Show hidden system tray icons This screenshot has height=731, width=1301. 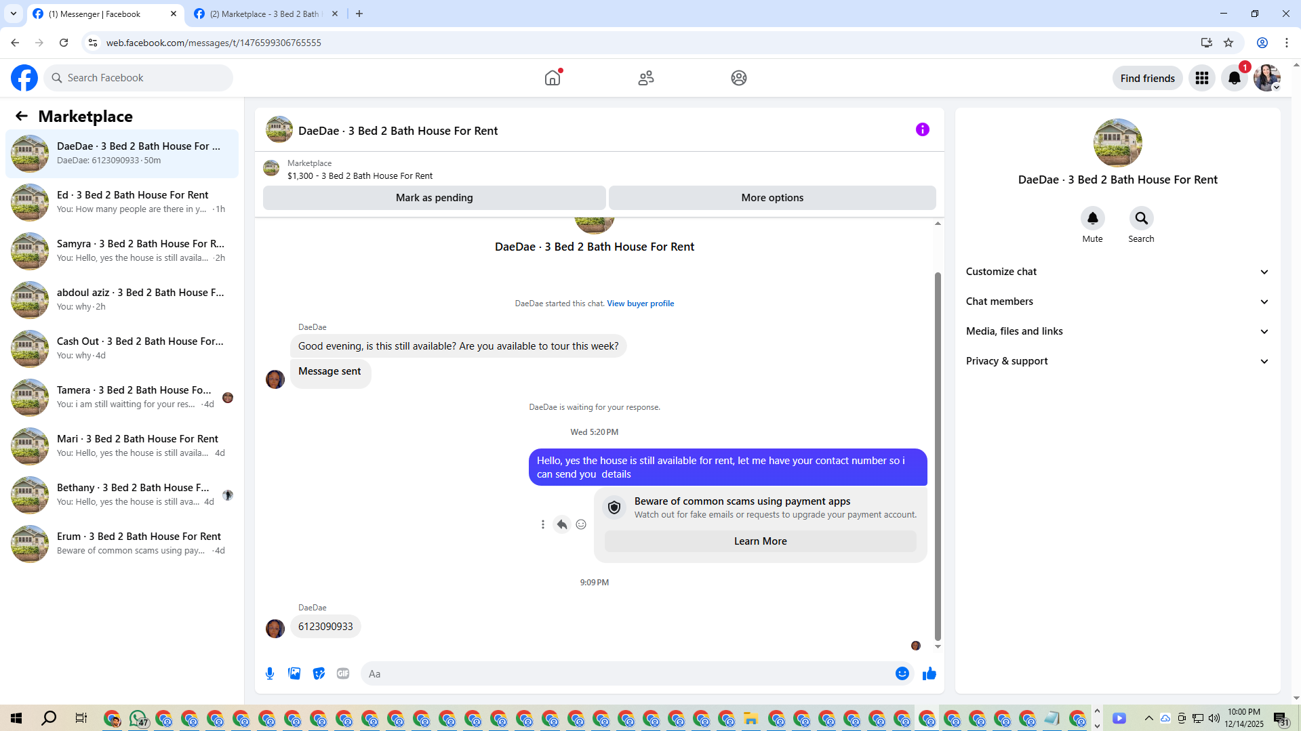(x=1148, y=718)
